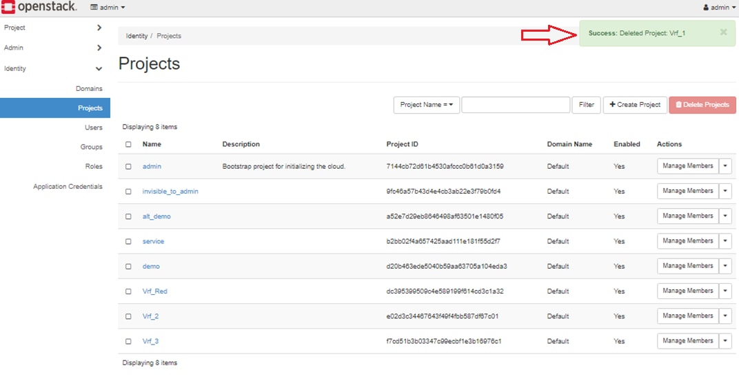Select Projects in the sidebar
The height and width of the screenshot is (390, 739).
(55, 108)
